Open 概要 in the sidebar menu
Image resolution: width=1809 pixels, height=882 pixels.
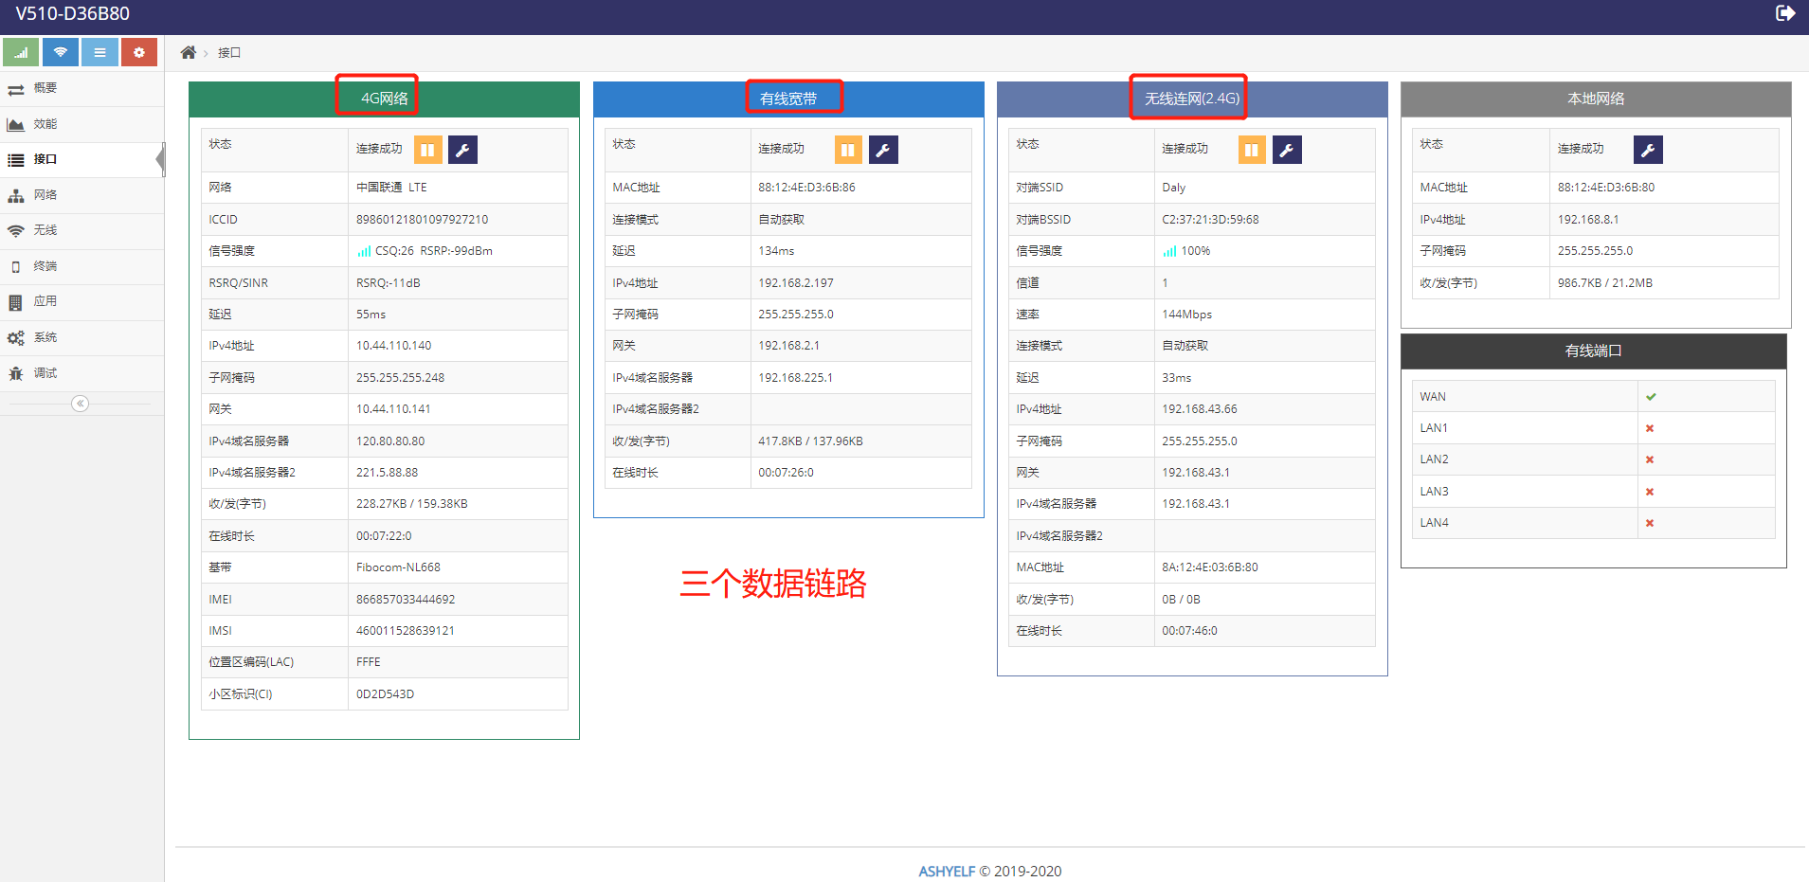pos(45,88)
